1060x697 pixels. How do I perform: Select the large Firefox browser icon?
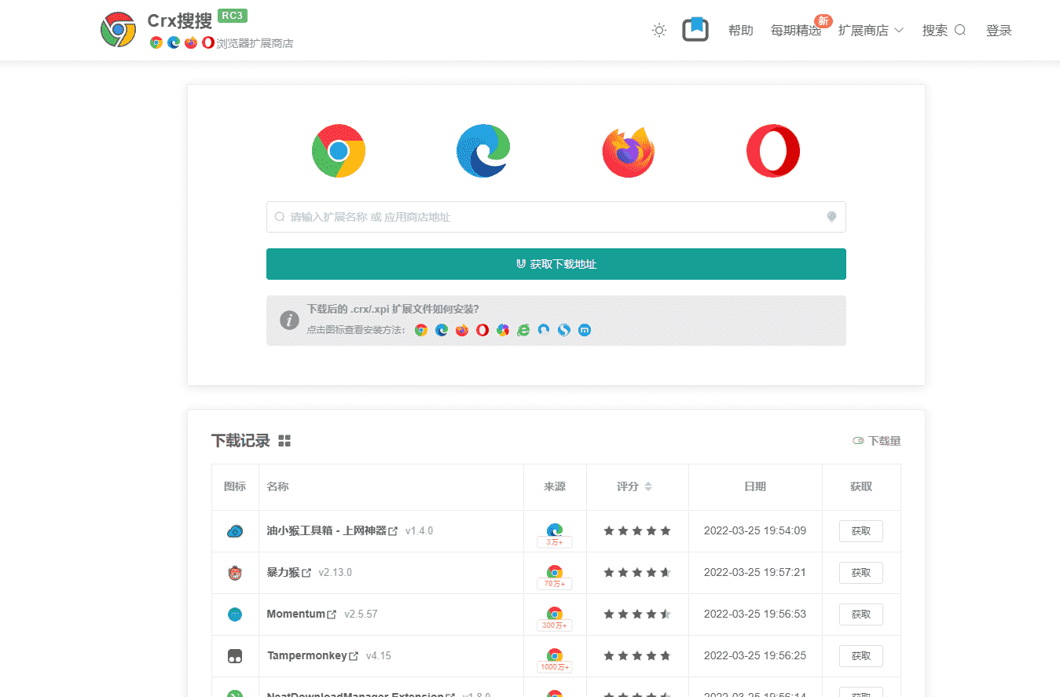pyautogui.click(x=629, y=151)
